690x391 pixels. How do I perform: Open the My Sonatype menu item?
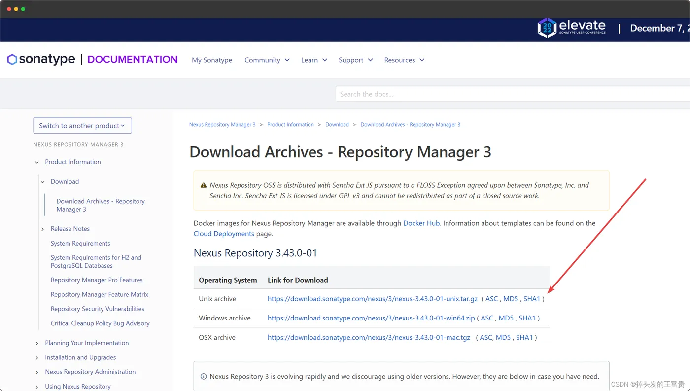[x=212, y=60]
